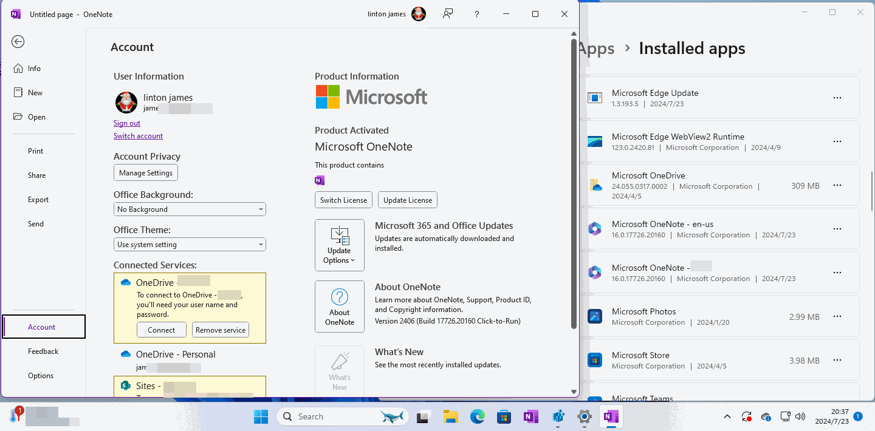The width and height of the screenshot is (875, 431).
Task: Click the Microsoft OneDrive app icon in list
Action: [x=594, y=185]
